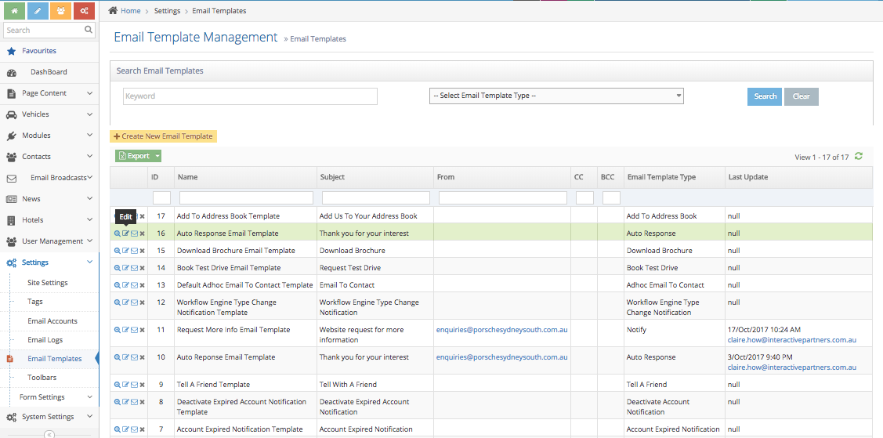Open Site Settings in the sidebar
The image size is (883, 438).
[x=48, y=283]
